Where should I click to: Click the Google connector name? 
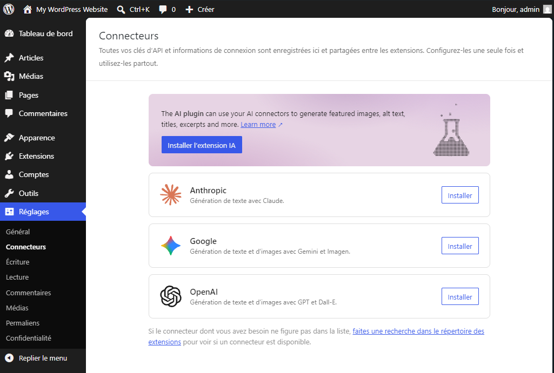(203, 241)
